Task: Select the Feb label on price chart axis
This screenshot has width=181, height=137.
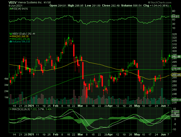Action: (56, 106)
